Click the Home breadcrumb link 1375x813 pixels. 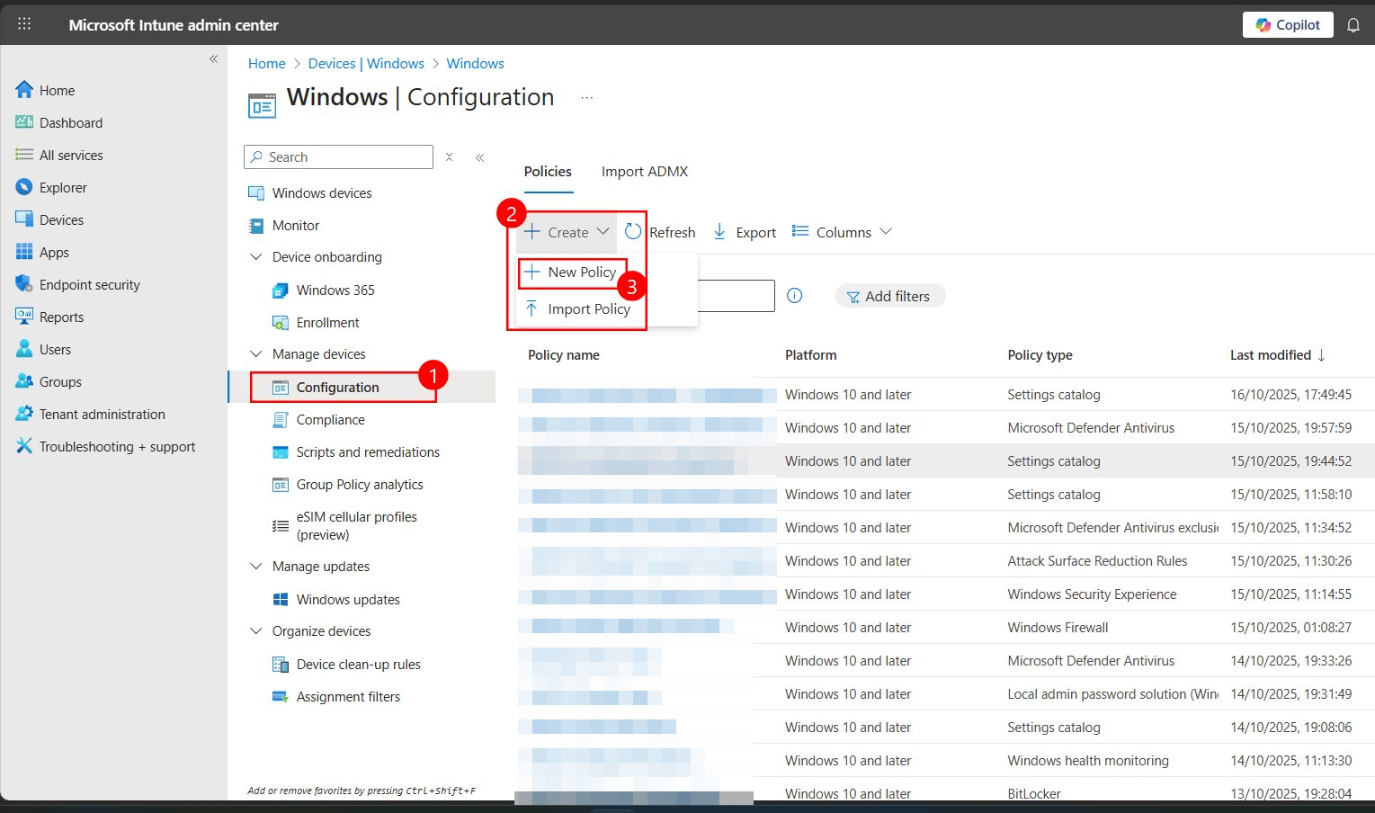266,64
